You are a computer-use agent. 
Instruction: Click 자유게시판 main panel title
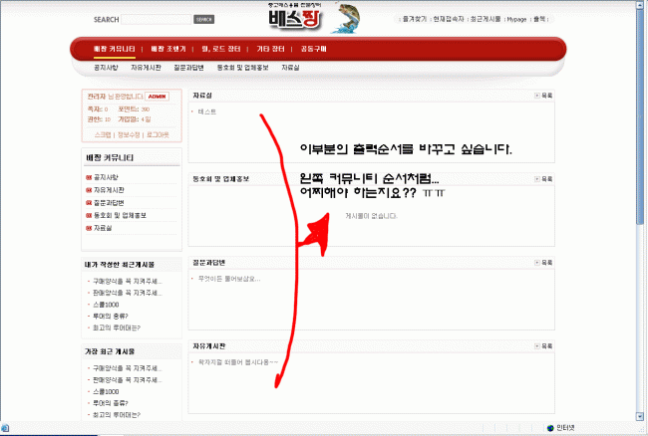208,346
